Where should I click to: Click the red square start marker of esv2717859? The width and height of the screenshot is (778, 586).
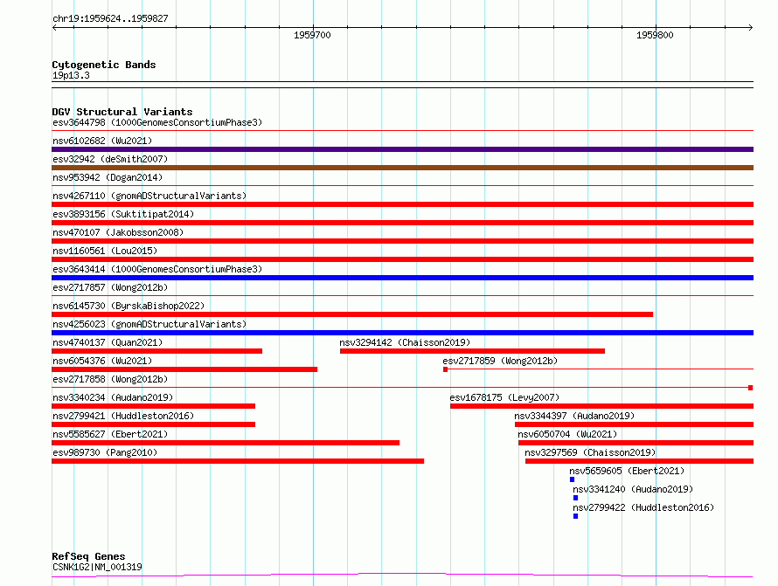point(446,369)
